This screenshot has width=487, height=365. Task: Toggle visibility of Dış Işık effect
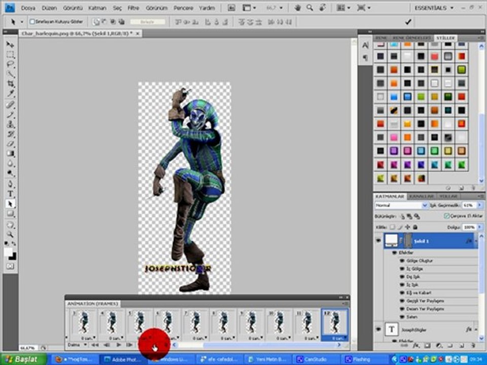(402, 277)
